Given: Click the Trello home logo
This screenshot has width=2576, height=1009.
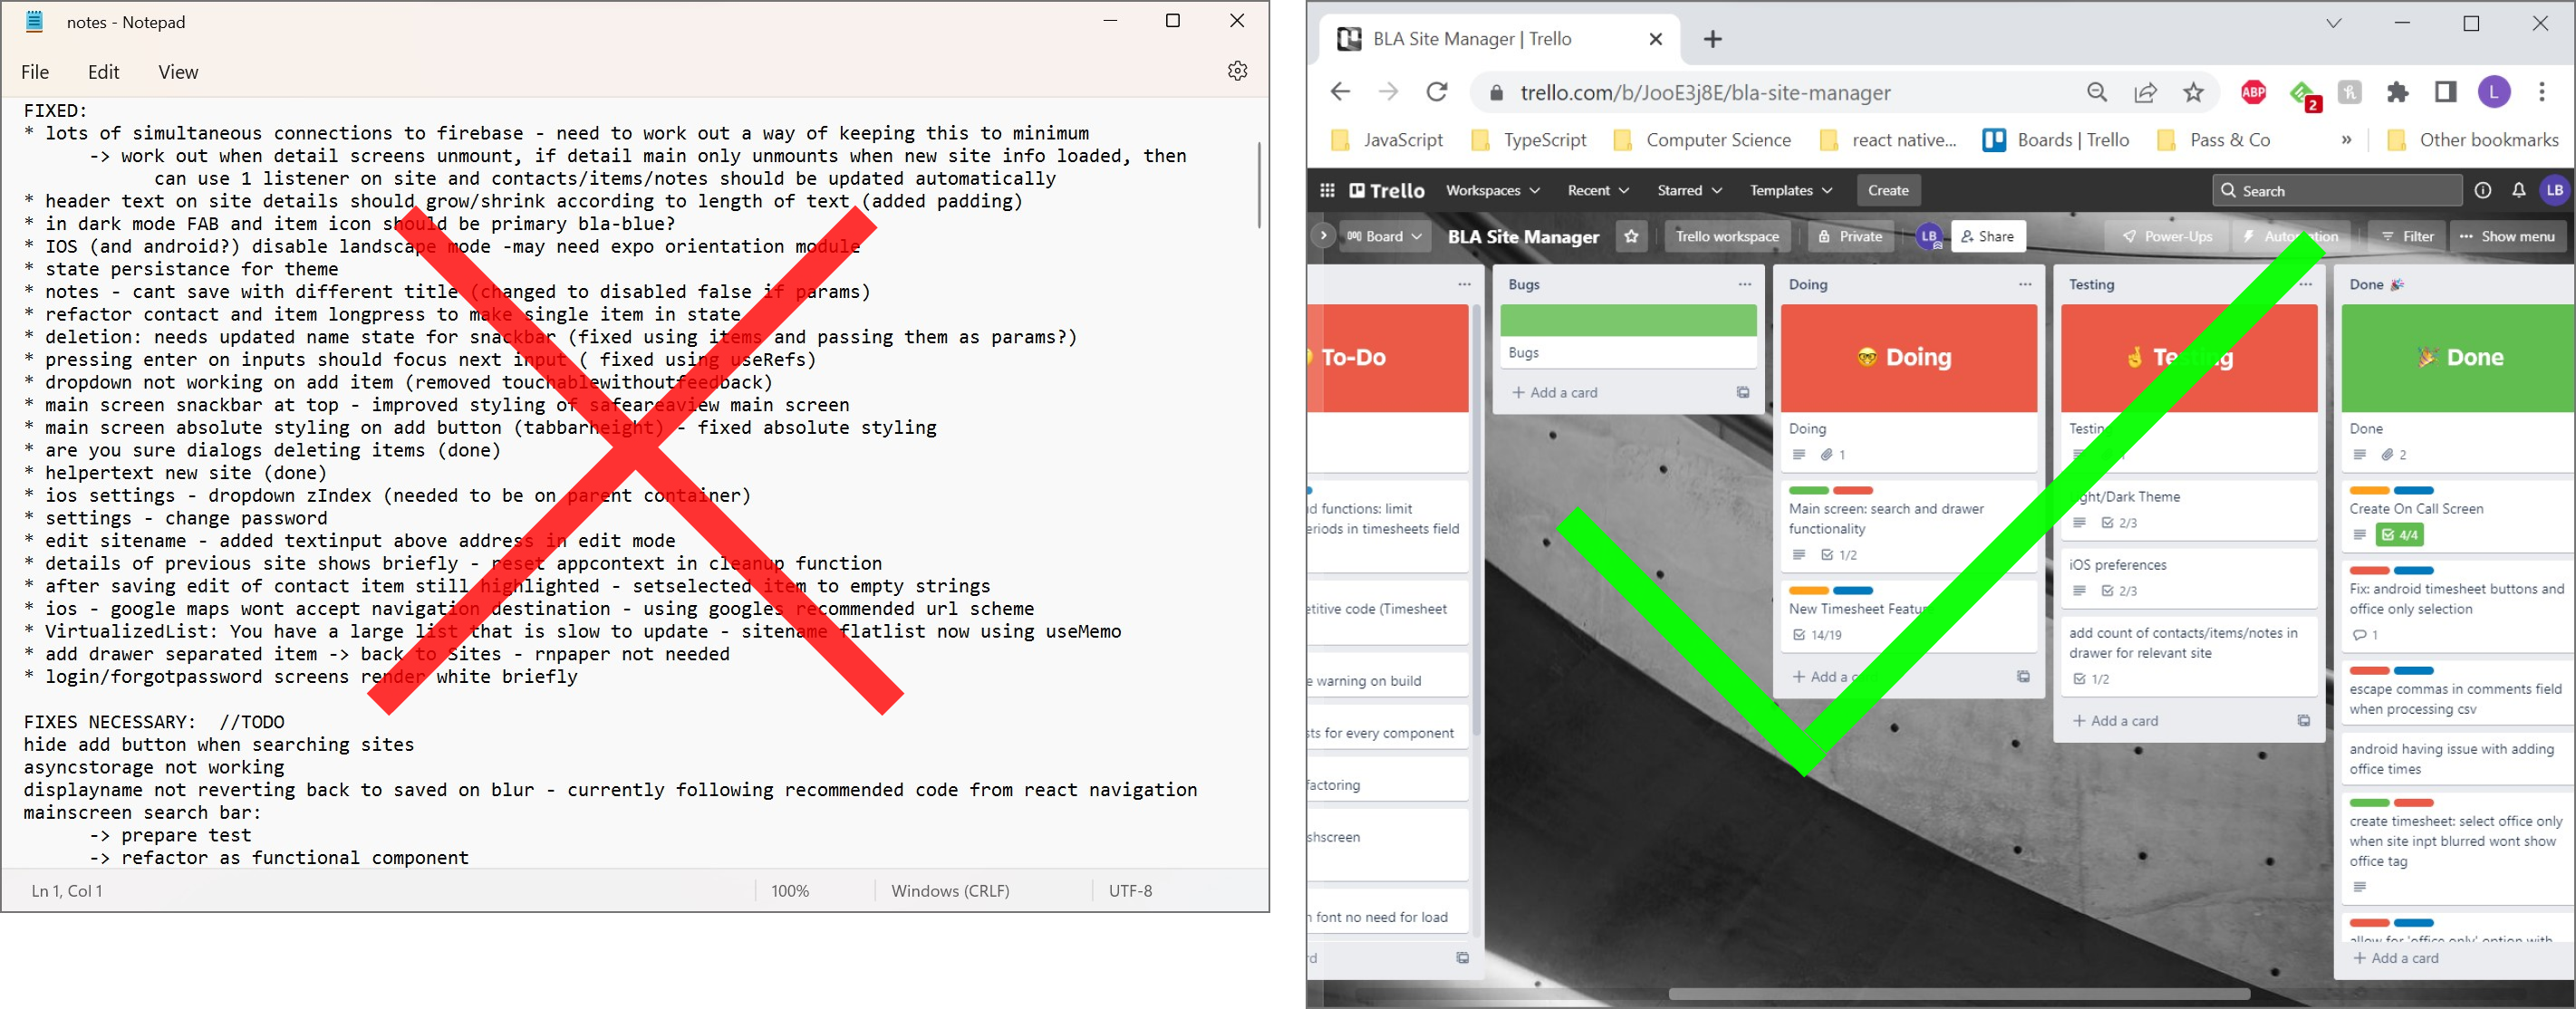Looking at the screenshot, I should tap(1386, 190).
